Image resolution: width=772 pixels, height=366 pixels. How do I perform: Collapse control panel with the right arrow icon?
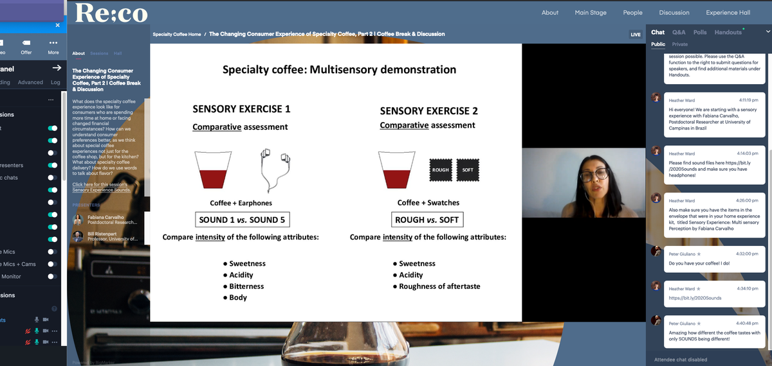tap(57, 68)
